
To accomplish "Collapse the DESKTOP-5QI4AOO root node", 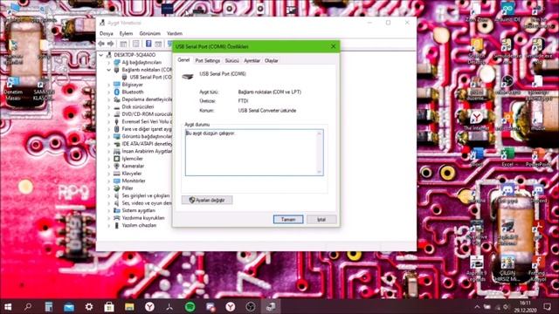I will point(101,55).
